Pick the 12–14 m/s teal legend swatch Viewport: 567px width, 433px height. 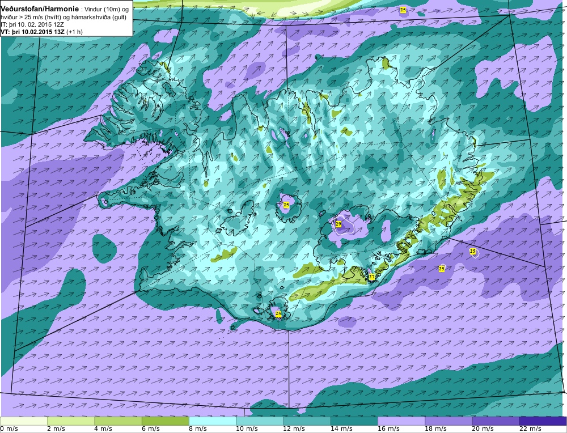click(x=307, y=421)
